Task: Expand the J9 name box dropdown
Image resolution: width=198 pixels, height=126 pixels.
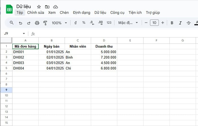Action: click(x=24, y=33)
